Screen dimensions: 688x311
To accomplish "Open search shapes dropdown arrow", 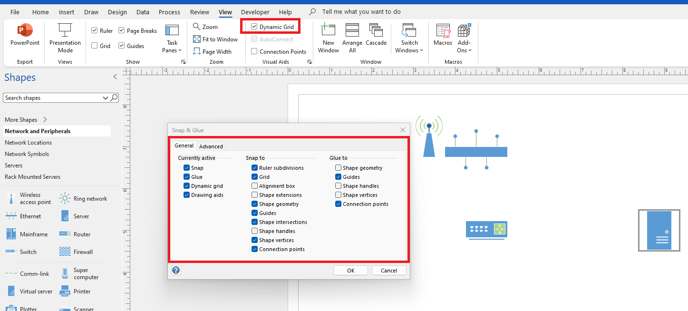I will 106,98.
